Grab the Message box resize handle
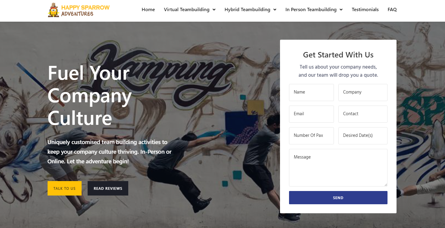This screenshot has width=445, height=228. (x=385, y=184)
